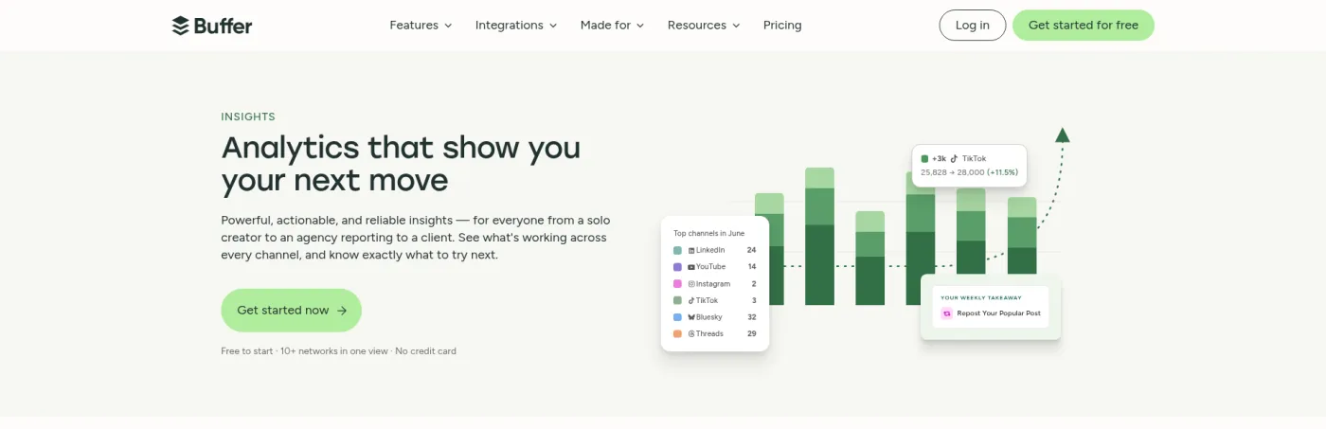The image size is (1326, 429).
Task: Click the TikTok icon in Top channels list
Action: (691, 300)
